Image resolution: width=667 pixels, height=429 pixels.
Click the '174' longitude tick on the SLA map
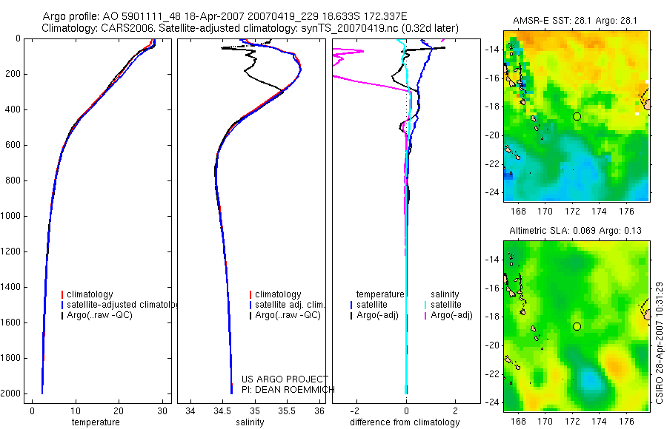coord(599,422)
